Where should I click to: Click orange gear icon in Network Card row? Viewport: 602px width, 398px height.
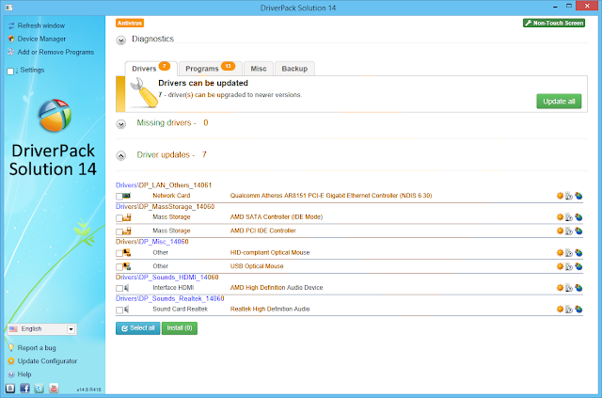[560, 196]
